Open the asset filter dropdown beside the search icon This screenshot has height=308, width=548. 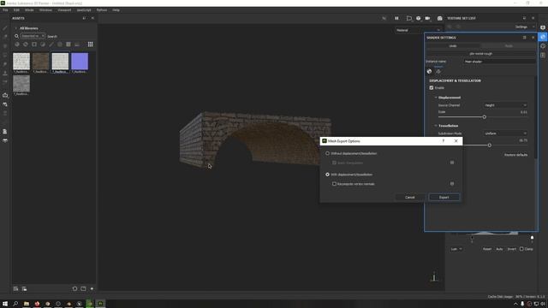(33, 36)
